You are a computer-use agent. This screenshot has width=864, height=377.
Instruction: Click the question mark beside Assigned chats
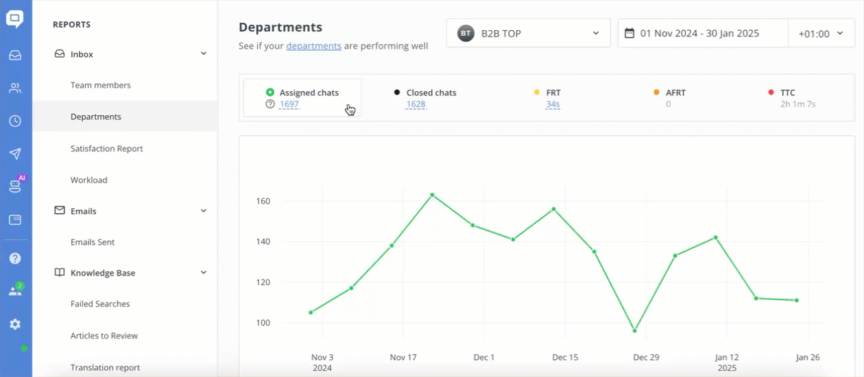(270, 105)
